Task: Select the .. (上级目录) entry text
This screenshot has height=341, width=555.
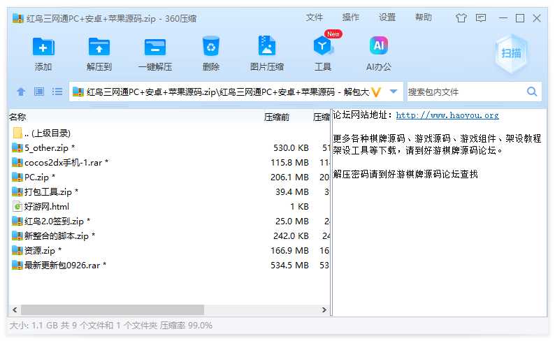Action: pos(48,133)
